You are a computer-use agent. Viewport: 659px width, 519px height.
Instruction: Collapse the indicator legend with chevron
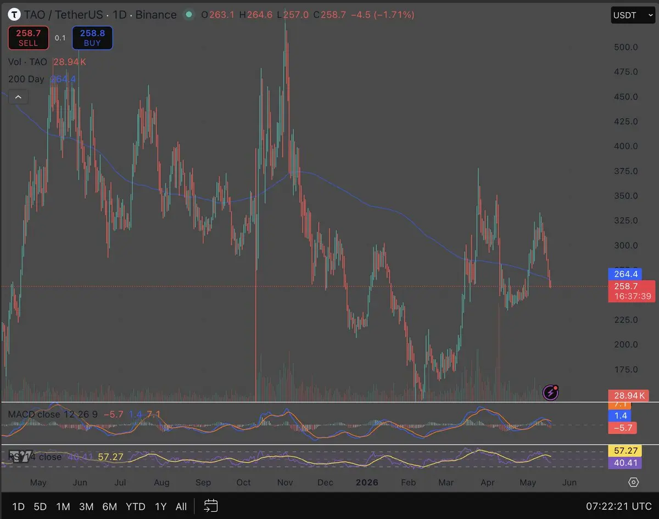(x=18, y=98)
